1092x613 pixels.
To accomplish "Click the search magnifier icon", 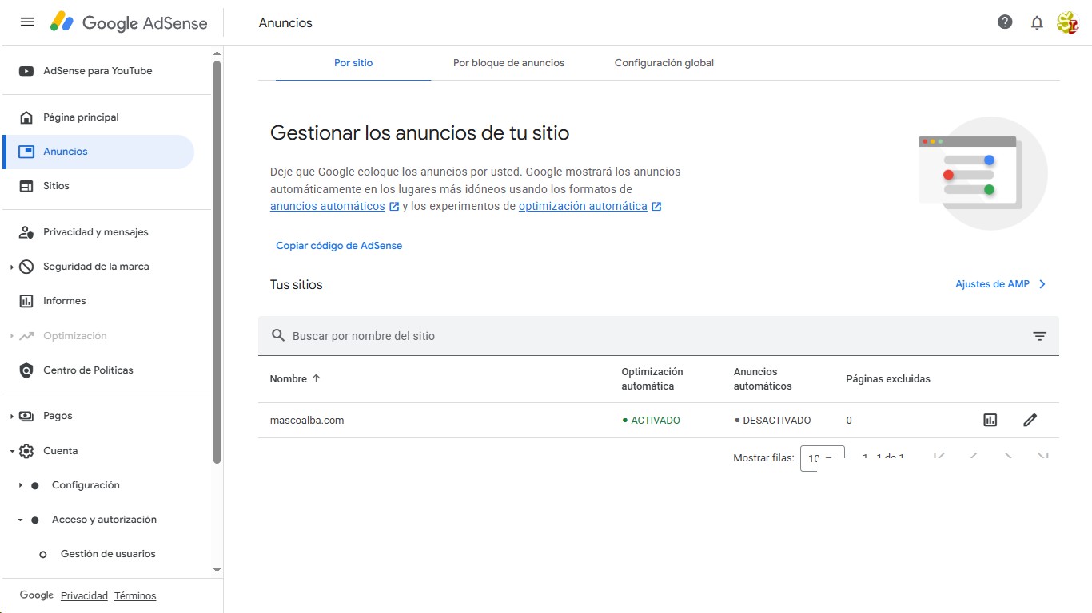I will coord(278,335).
